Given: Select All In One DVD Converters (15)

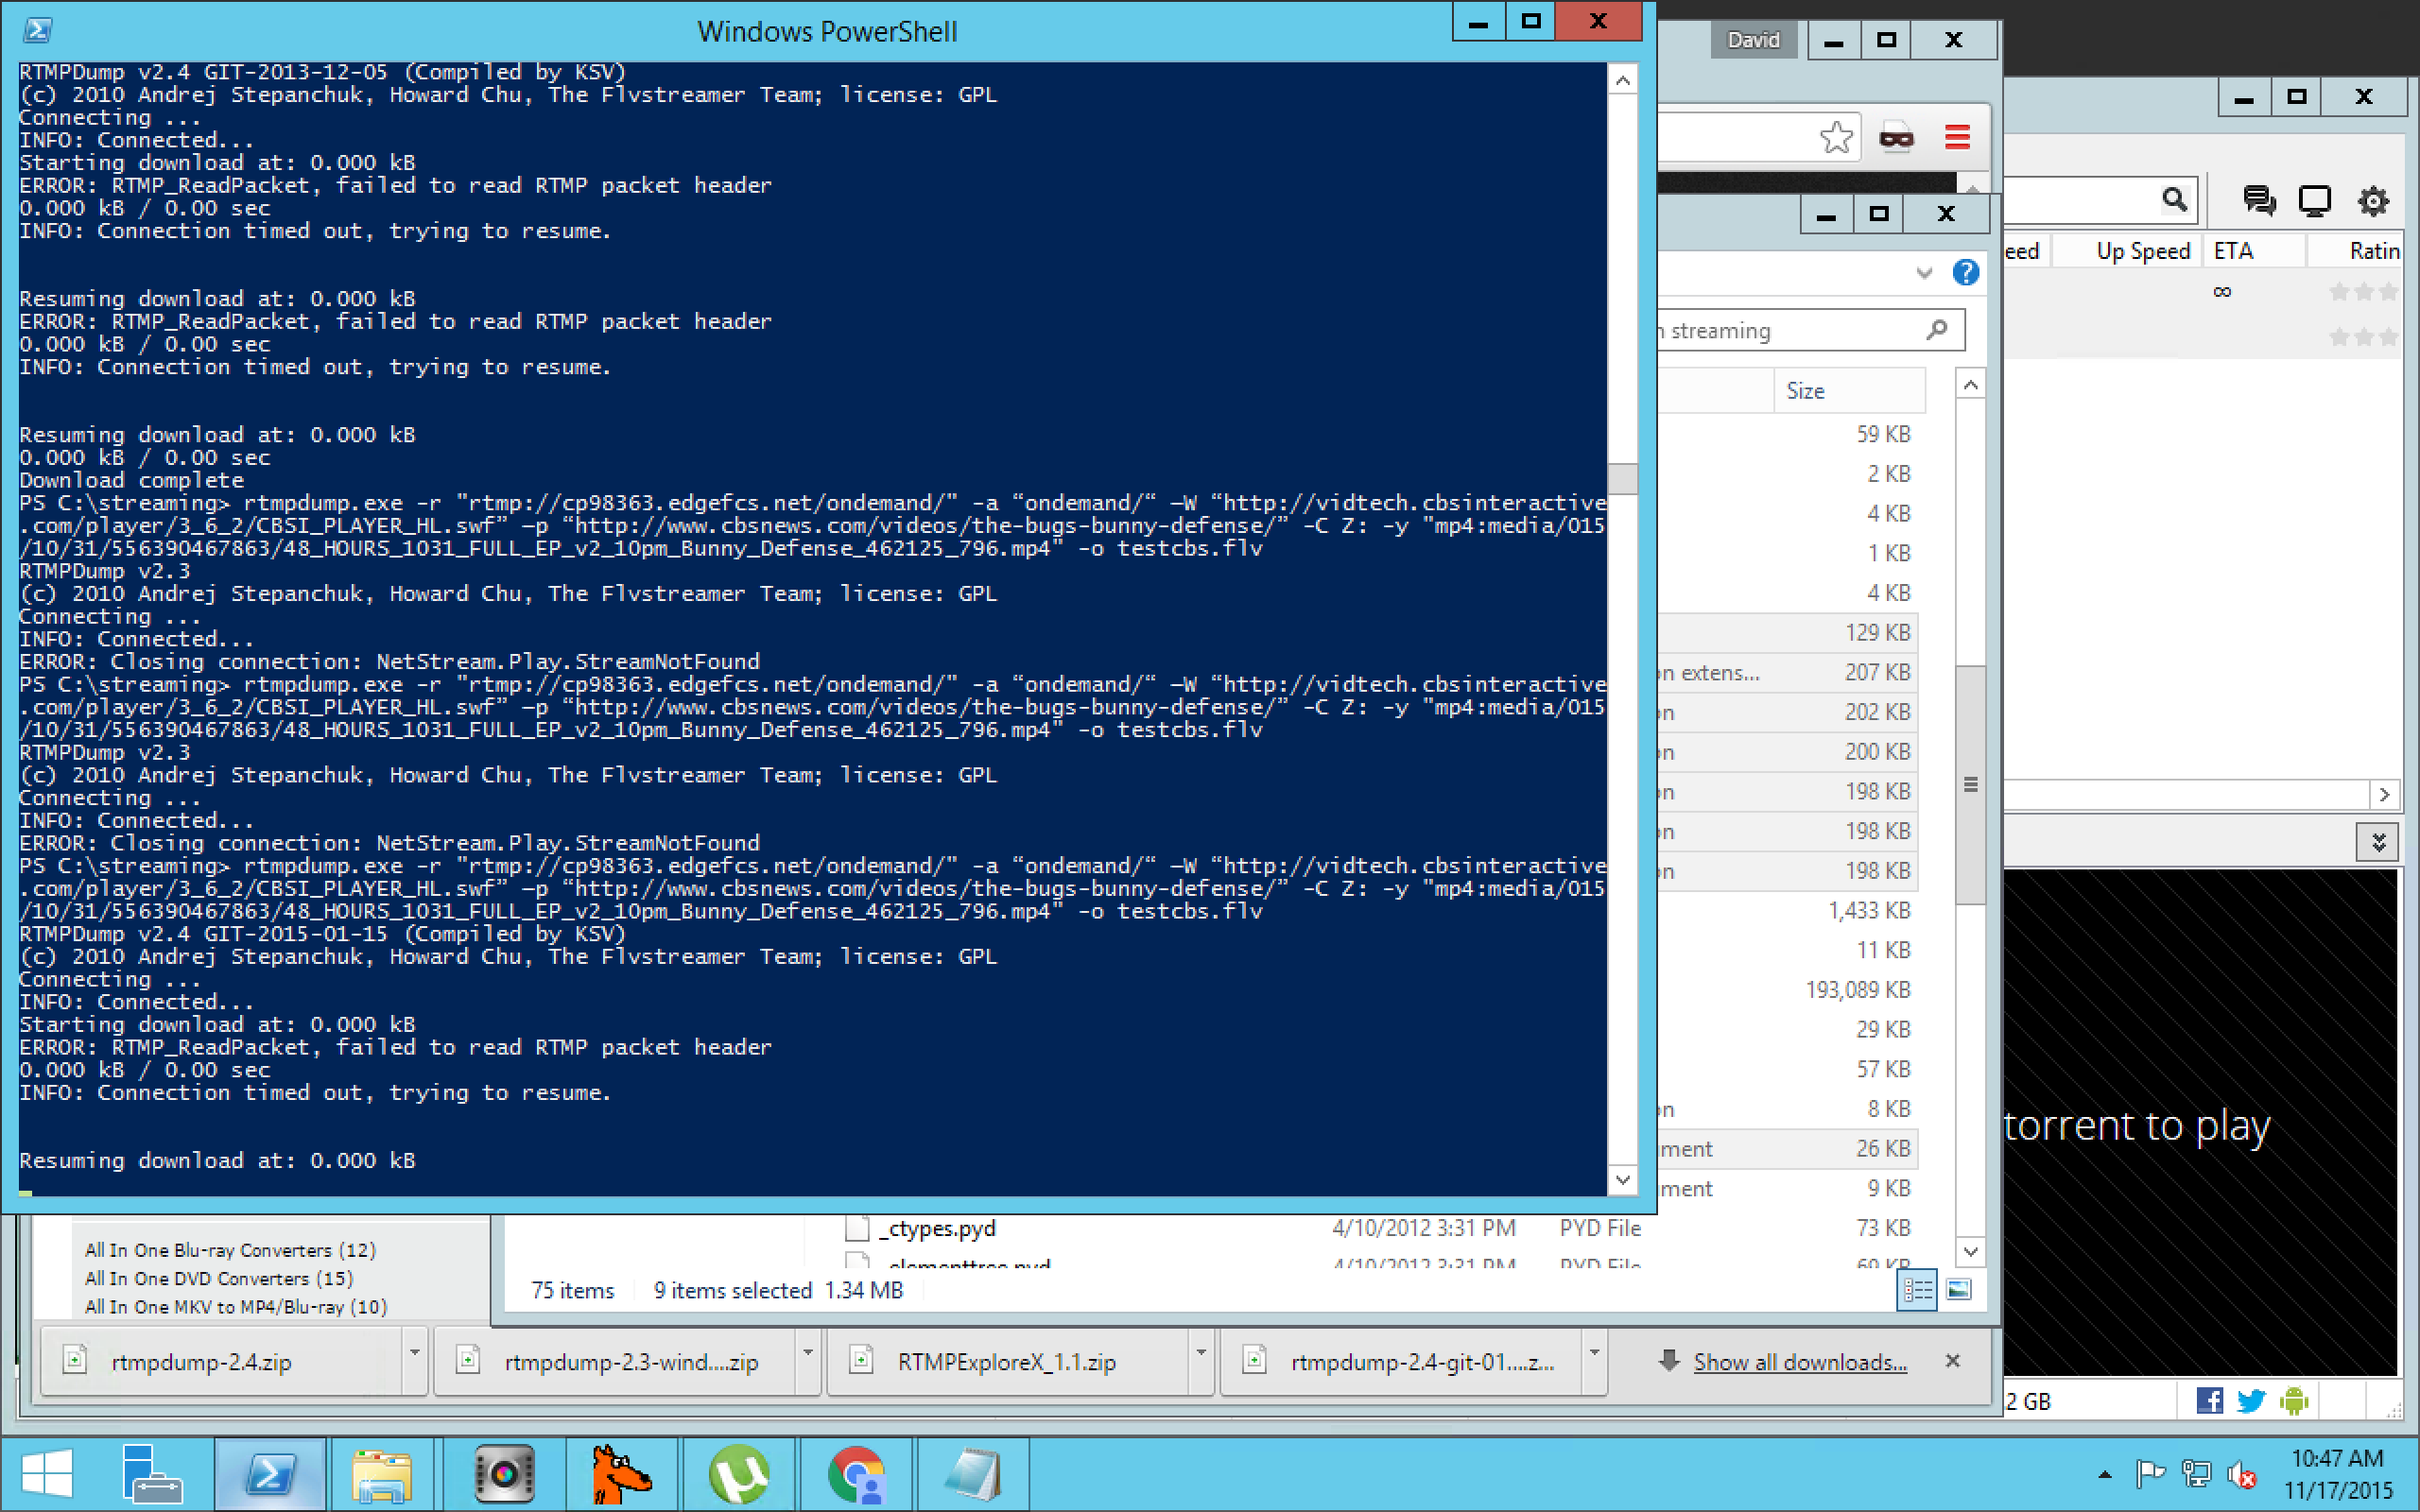Looking at the screenshot, I should [x=219, y=1278].
